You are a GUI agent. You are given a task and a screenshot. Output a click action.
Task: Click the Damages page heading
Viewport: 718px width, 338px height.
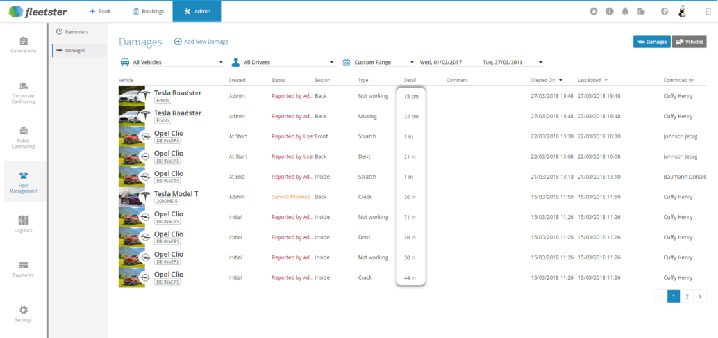point(140,42)
